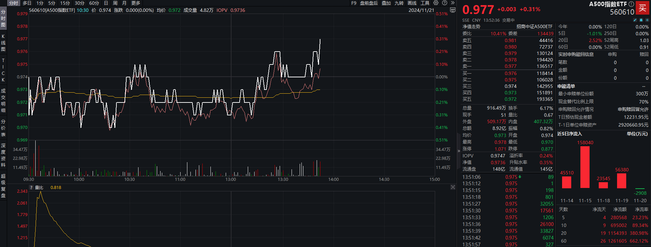Open the 申赎清单 more options ellipsis
The height and width of the screenshot is (247, 651).
point(644,86)
